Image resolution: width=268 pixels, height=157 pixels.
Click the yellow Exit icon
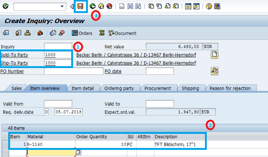(x=101, y=6)
